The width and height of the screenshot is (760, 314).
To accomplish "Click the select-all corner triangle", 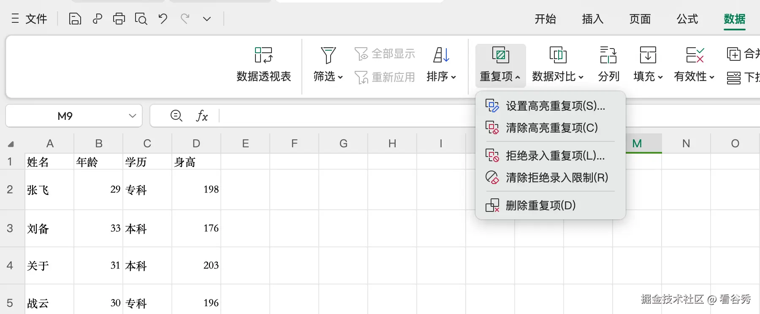I will click(11, 144).
